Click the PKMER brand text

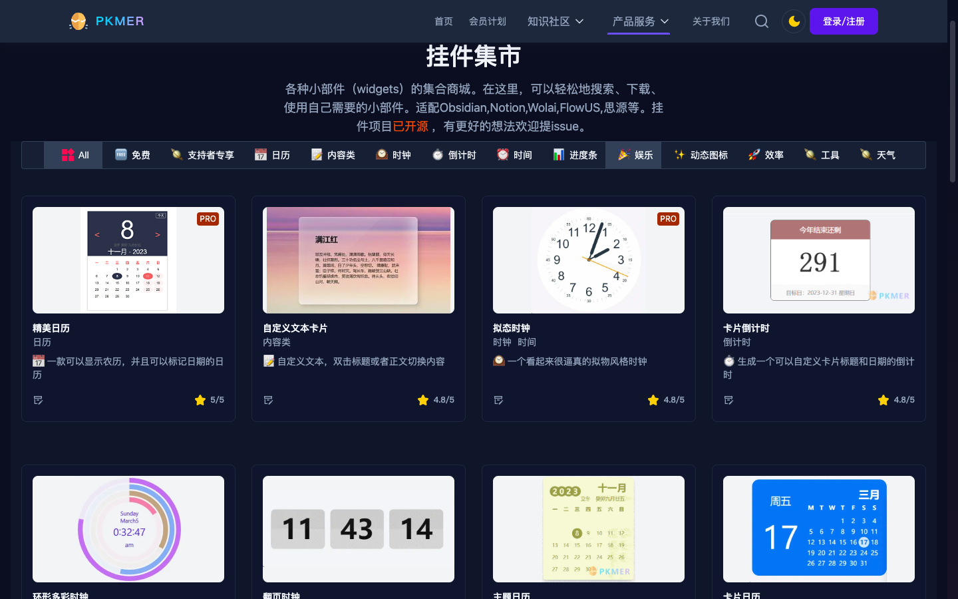point(120,21)
